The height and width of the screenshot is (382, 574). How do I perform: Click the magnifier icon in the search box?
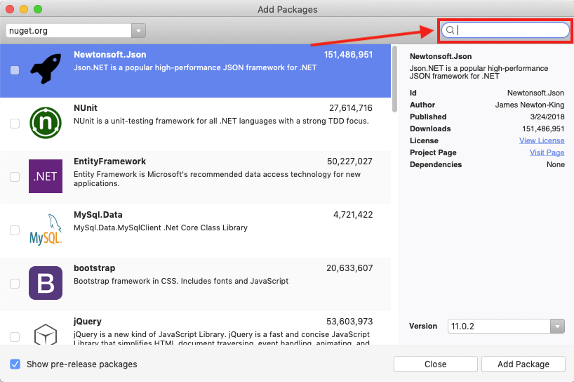[450, 30]
